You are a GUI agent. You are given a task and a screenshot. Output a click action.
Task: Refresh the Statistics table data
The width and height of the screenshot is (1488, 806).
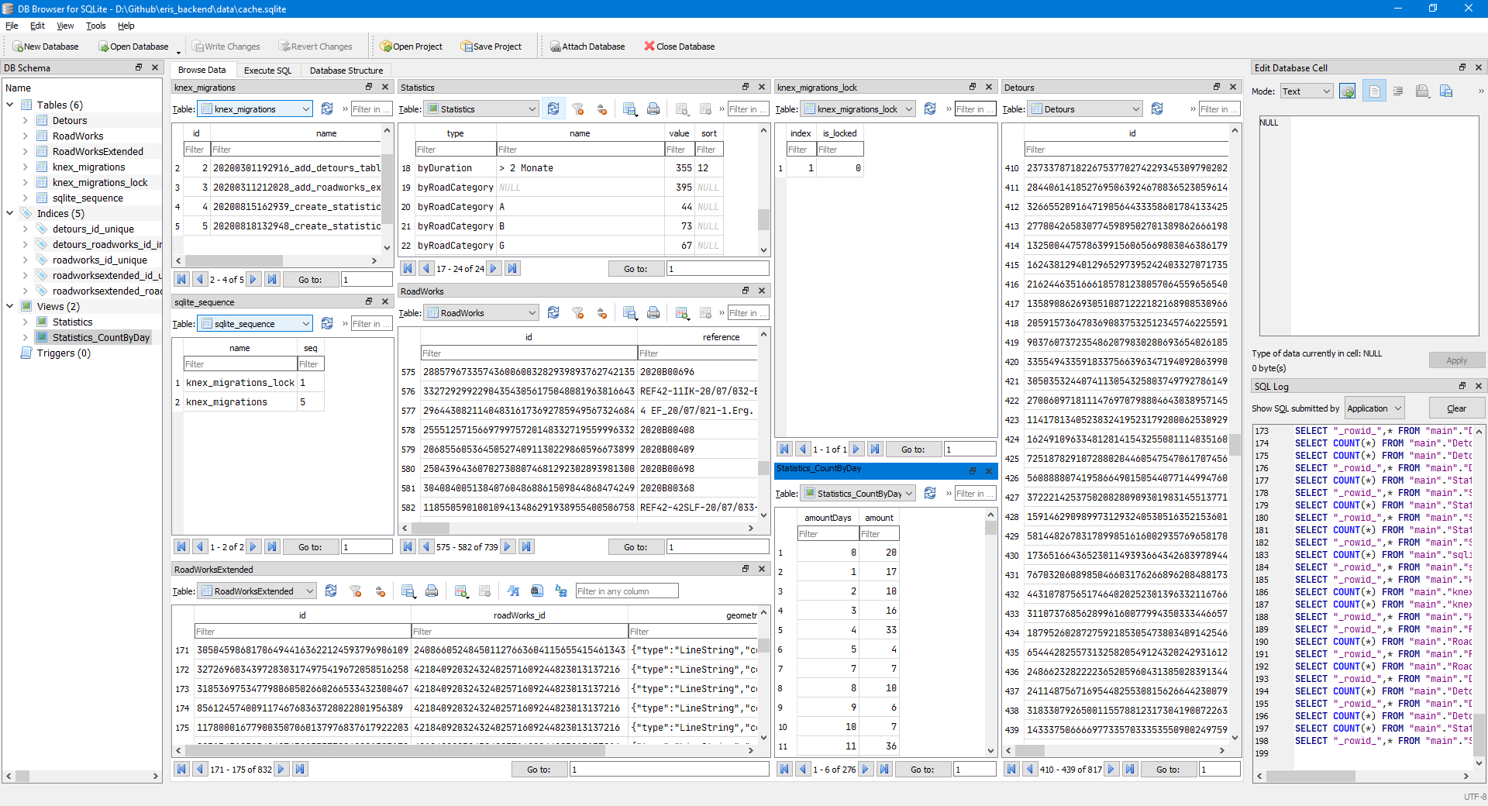pos(553,108)
